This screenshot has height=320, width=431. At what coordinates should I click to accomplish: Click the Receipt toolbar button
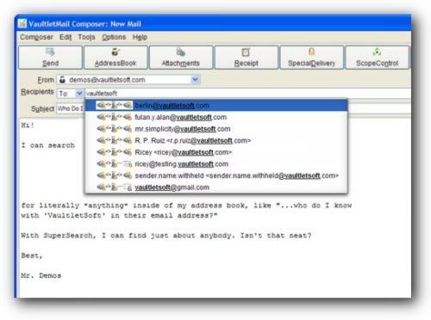coord(247,58)
